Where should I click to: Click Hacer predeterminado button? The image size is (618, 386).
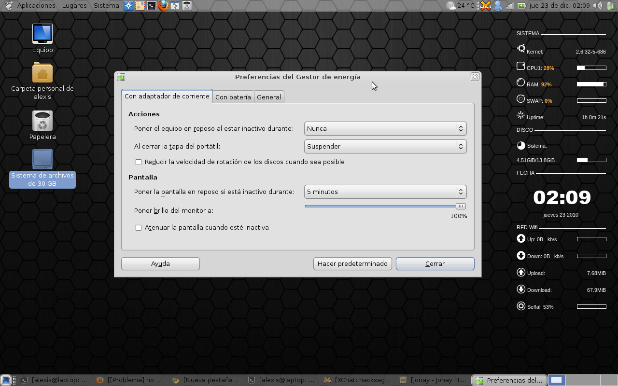352,263
